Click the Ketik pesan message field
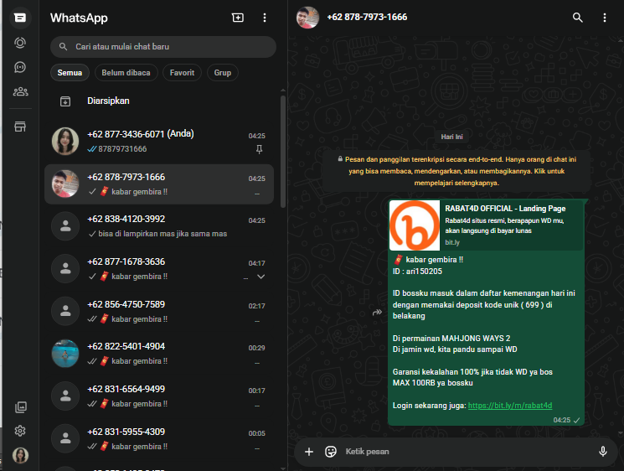 [x=467, y=452]
